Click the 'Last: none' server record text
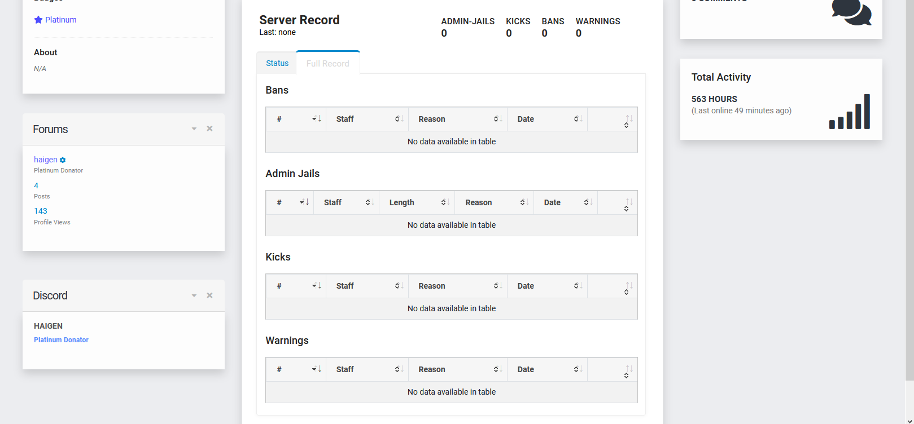 pyautogui.click(x=277, y=32)
